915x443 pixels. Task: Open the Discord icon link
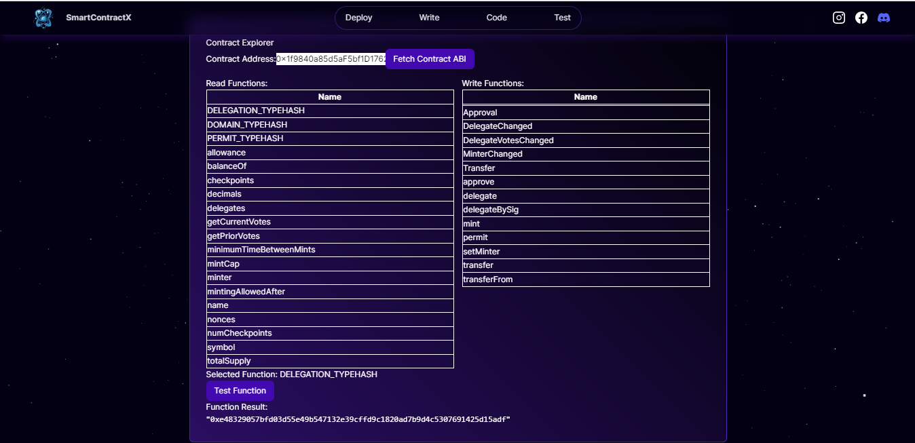884,18
